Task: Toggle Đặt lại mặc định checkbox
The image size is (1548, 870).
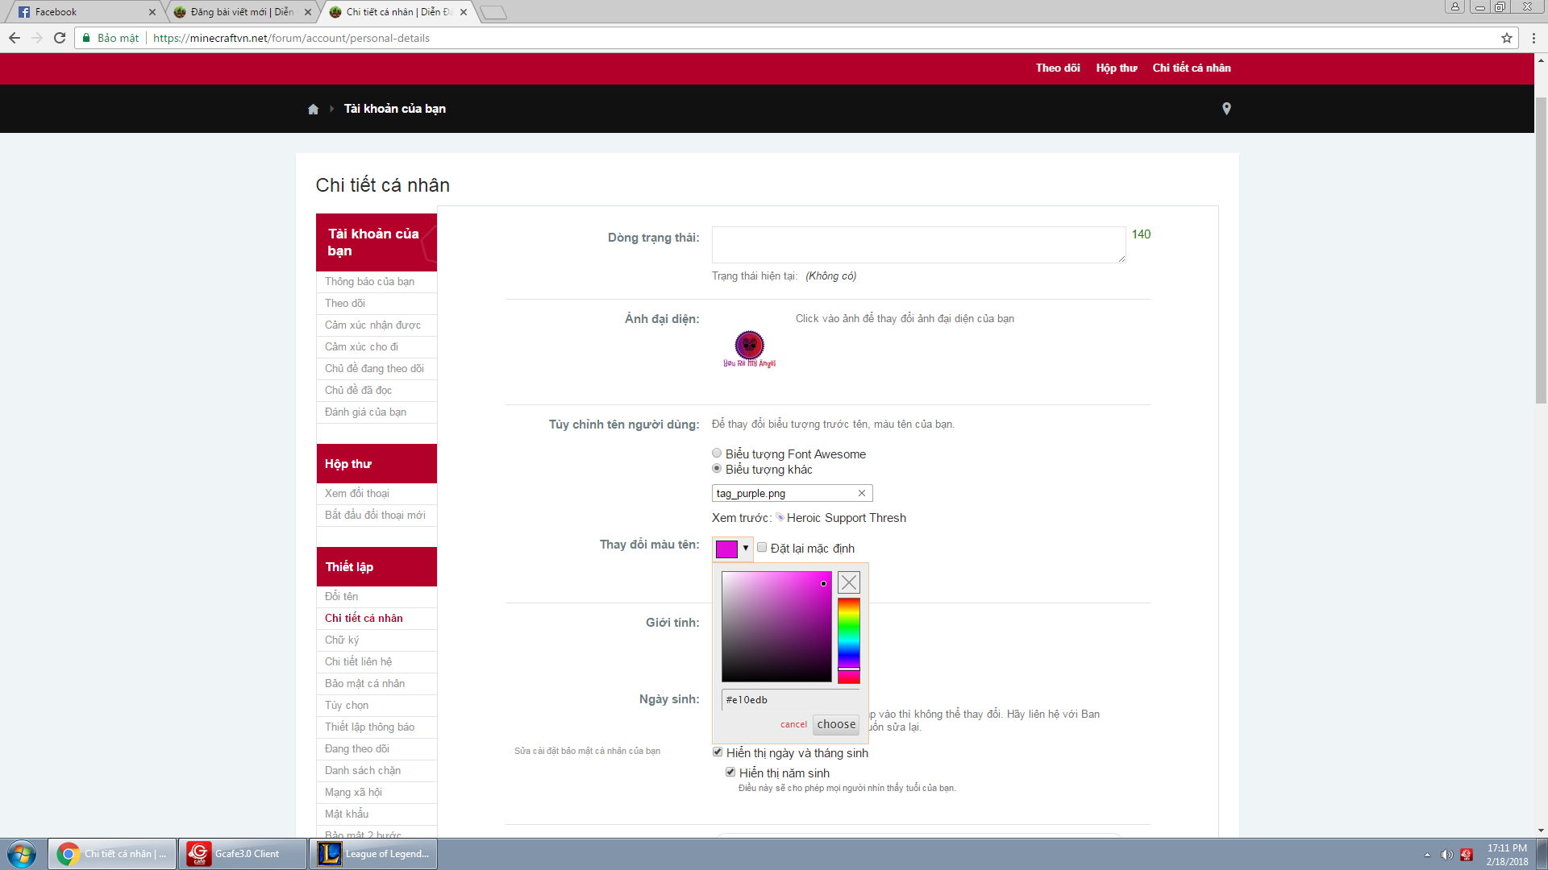Action: 762,548
